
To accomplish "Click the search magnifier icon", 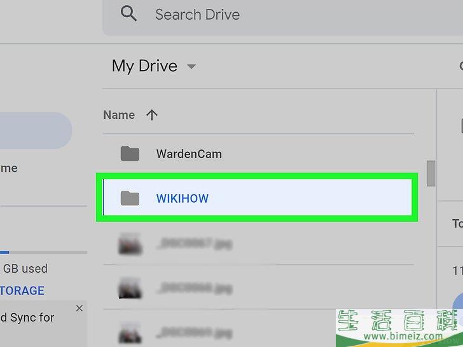I will click(x=128, y=13).
